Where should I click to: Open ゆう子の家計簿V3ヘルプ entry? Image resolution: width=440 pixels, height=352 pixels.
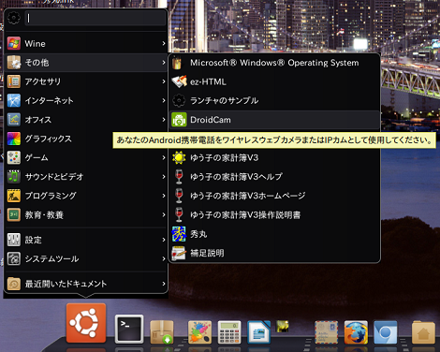[x=274, y=177]
